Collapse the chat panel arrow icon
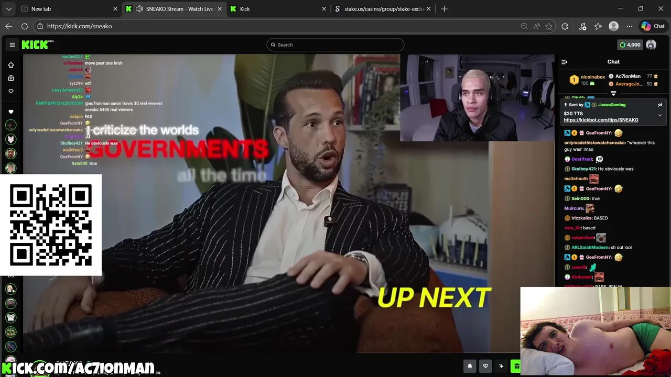The width and height of the screenshot is (671, 377). click(x=565, y=62)
